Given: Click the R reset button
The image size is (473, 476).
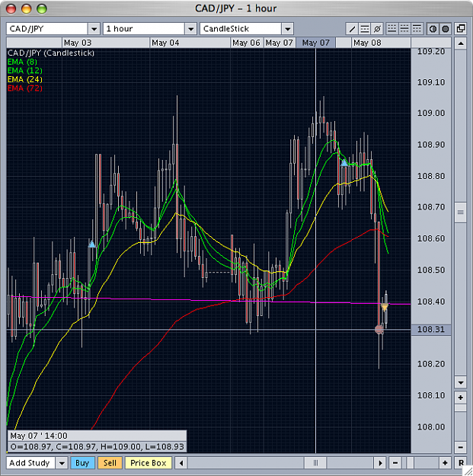Looking at the screenshot, I should [x=461, y=463].
